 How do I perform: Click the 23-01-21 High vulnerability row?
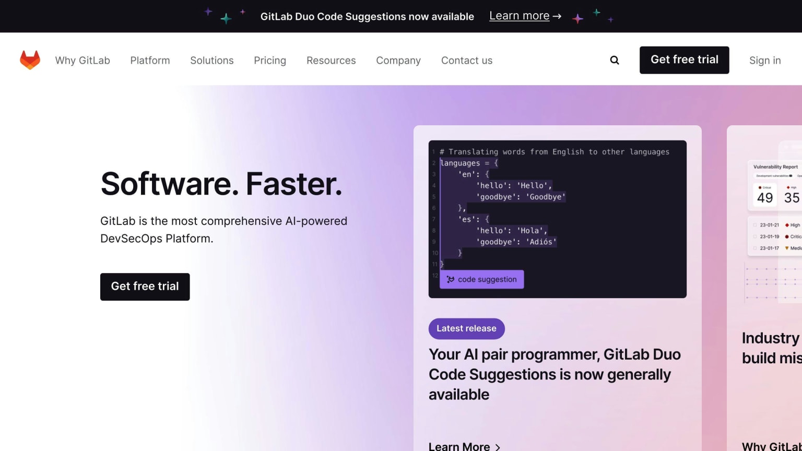(776, 225)
